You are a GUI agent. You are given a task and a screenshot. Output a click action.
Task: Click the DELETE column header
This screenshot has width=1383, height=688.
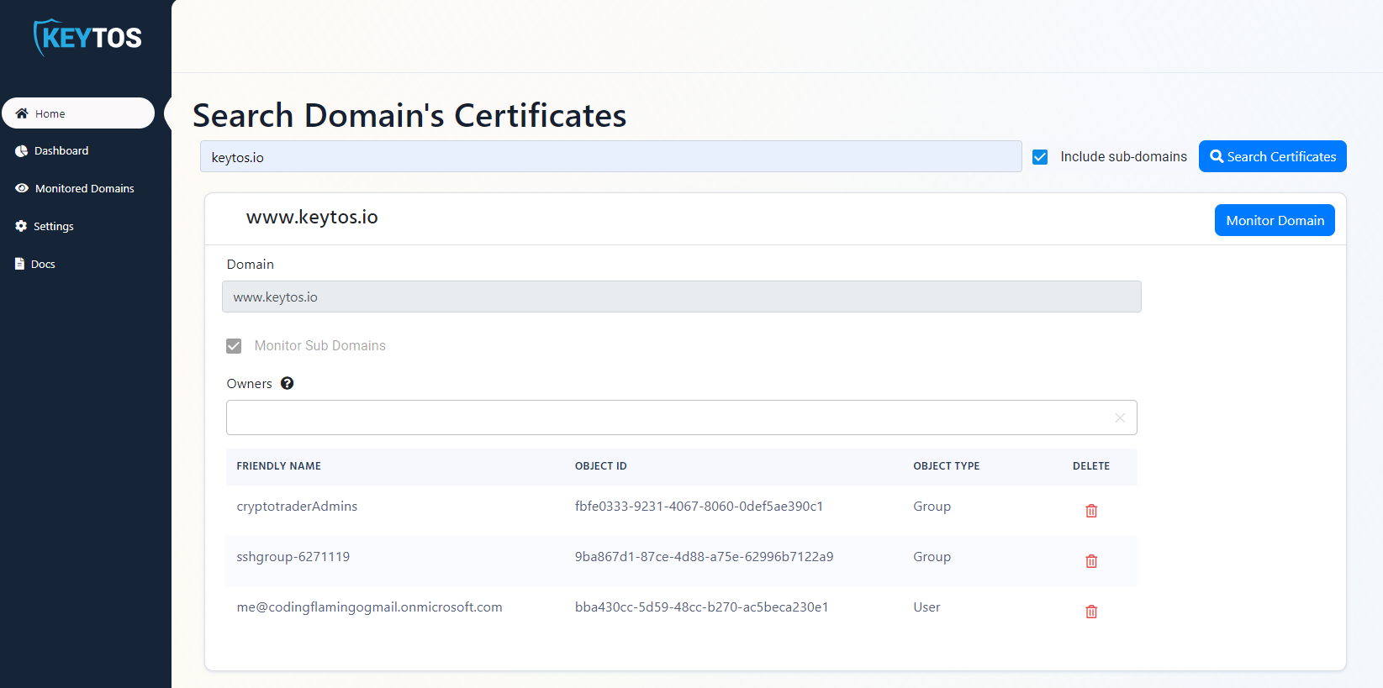point(1090,466)
